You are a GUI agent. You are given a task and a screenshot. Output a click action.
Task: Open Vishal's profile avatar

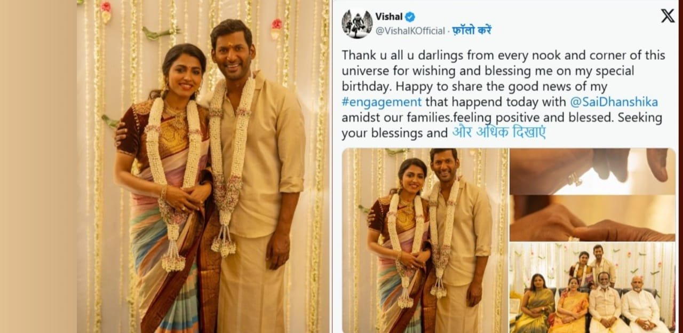pos(357,24)
